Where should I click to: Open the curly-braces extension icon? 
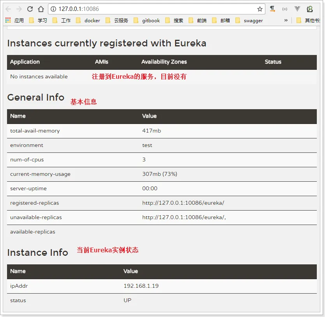285,9
